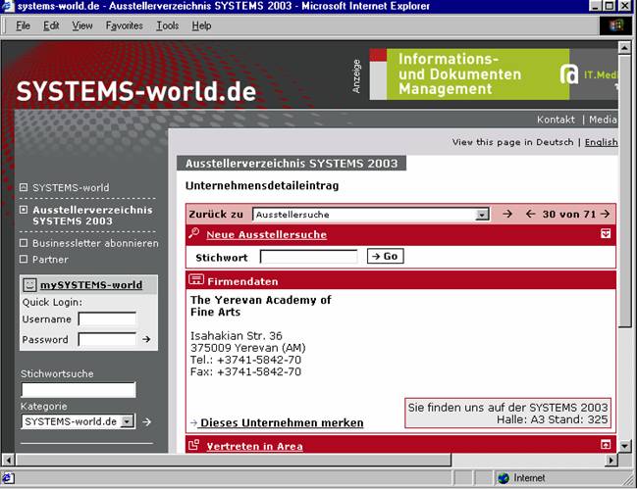Image resolution: width=637 pixels, height=489 pixels.
Task: Click the Dieses Unternehmen merken link
Action: click(281, 423)
